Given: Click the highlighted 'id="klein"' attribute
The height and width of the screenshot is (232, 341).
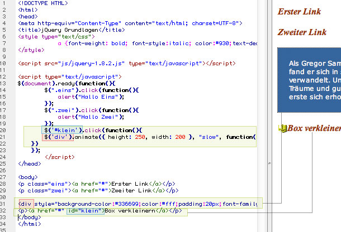Looking at the screenshot, I should 86,211.
